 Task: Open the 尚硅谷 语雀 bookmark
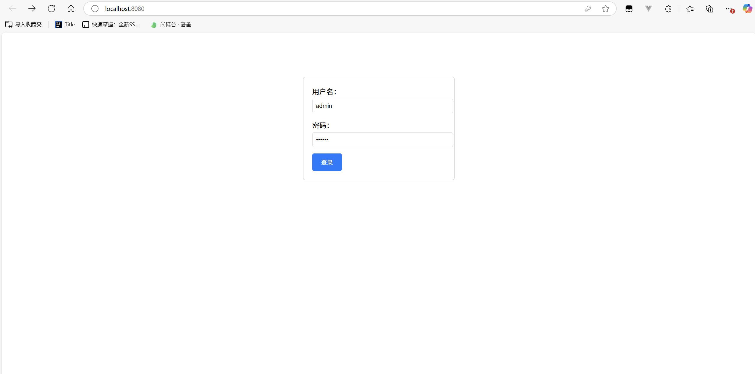click(x=171, y=25)
